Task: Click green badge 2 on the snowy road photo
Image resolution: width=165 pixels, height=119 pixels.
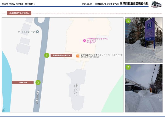Action: coord(128,67)
